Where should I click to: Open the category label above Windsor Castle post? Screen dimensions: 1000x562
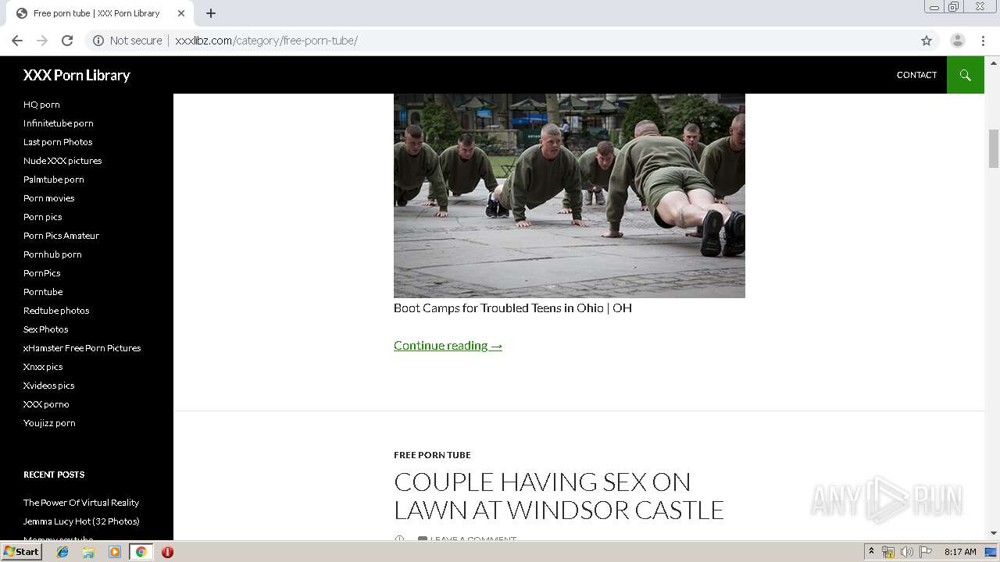432,455
